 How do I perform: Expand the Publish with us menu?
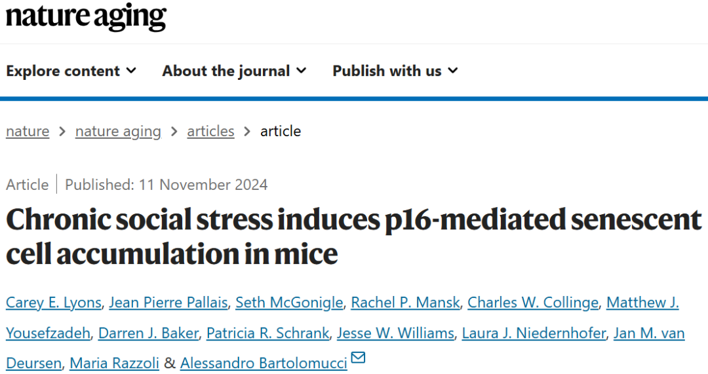[x=395, y=71]
